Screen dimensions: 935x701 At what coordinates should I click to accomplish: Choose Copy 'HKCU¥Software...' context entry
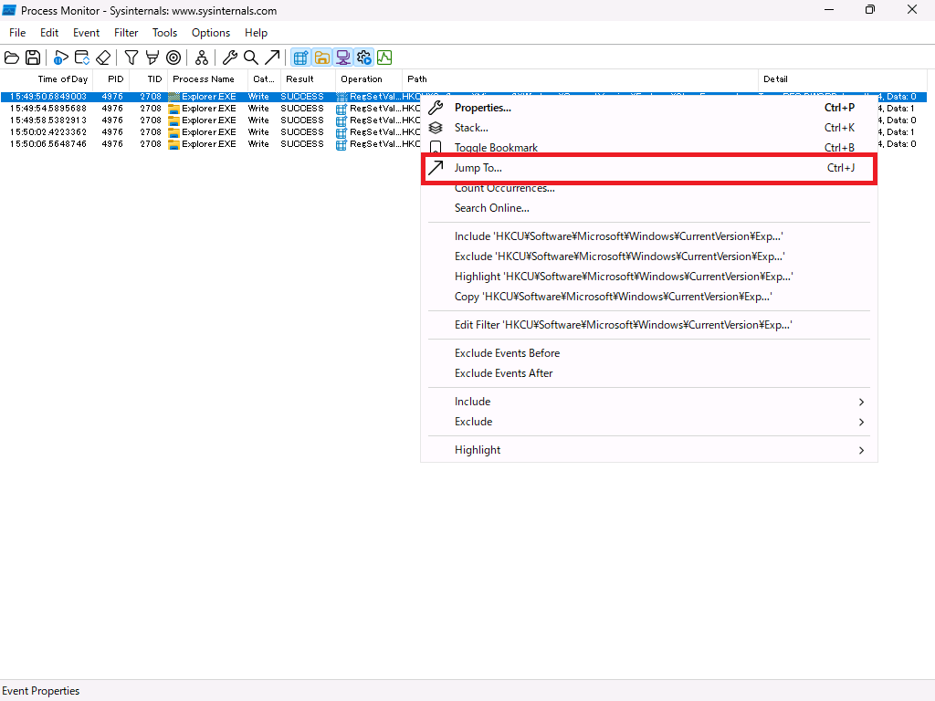(x=649, y=297)
